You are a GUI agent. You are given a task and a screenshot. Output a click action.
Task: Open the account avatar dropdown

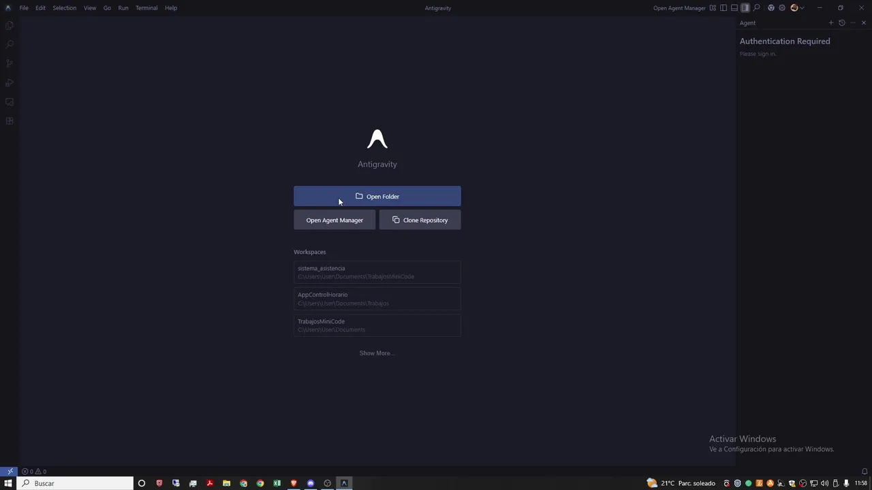click(797, 7)
